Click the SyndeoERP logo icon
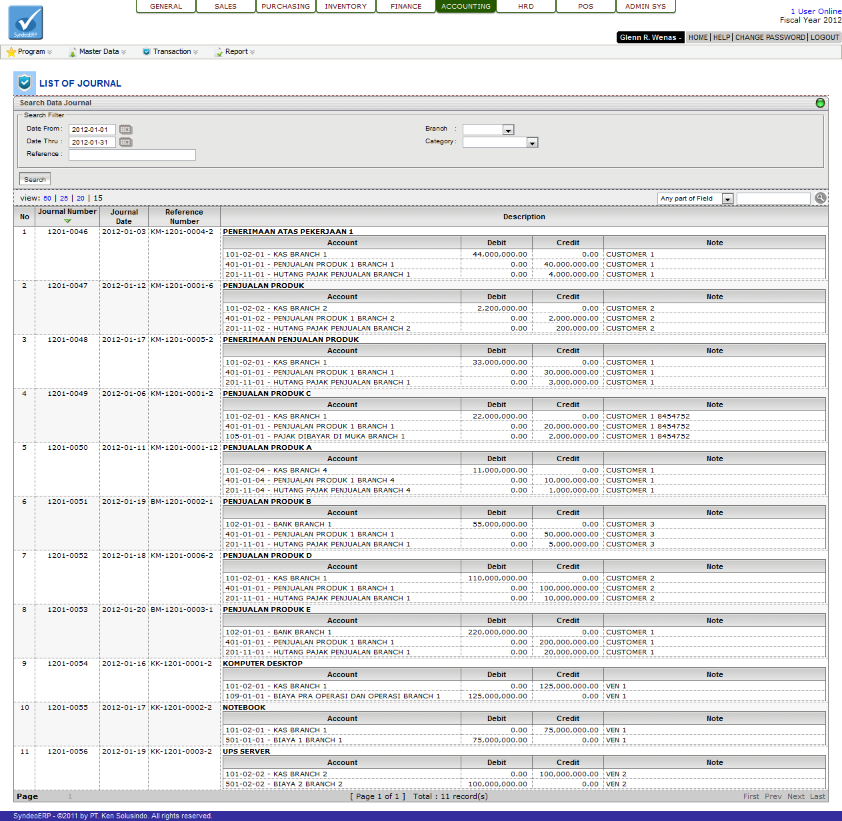This screenshot has width=842, height=821. [26, 23]
